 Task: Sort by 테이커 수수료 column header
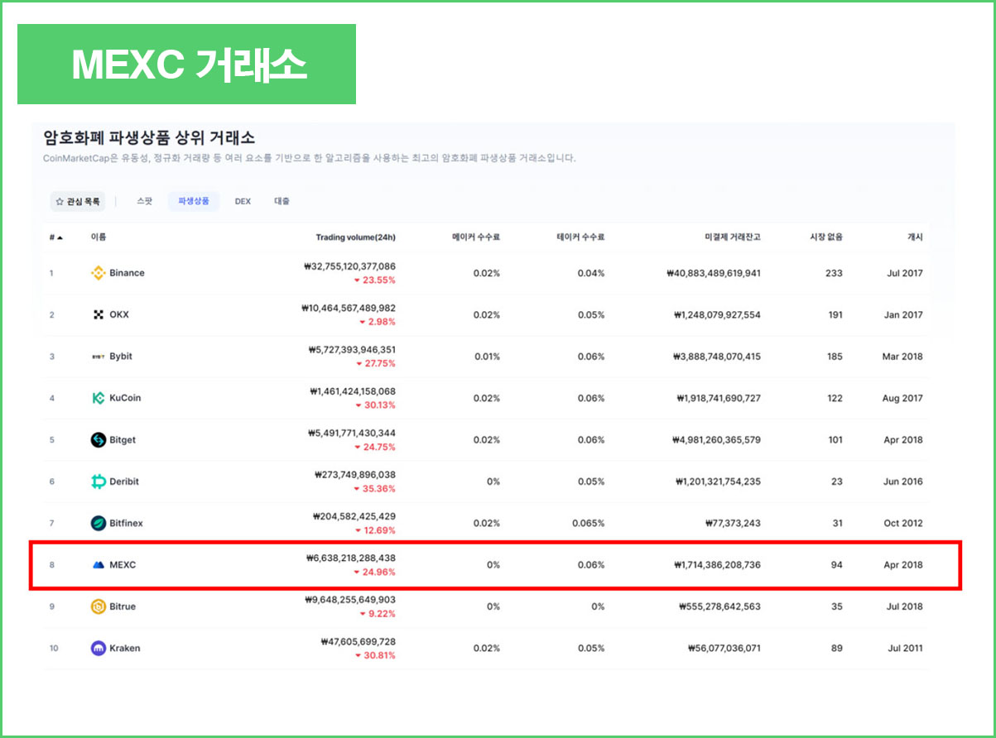pos(580,237)
